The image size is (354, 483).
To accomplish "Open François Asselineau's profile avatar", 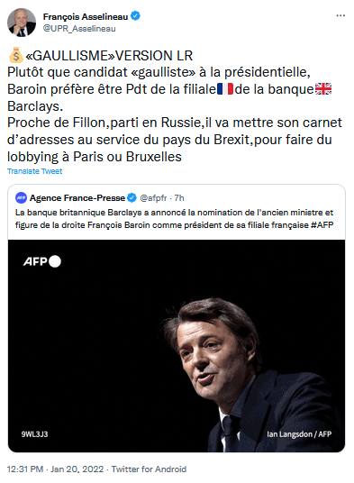I will pos(22,23).
